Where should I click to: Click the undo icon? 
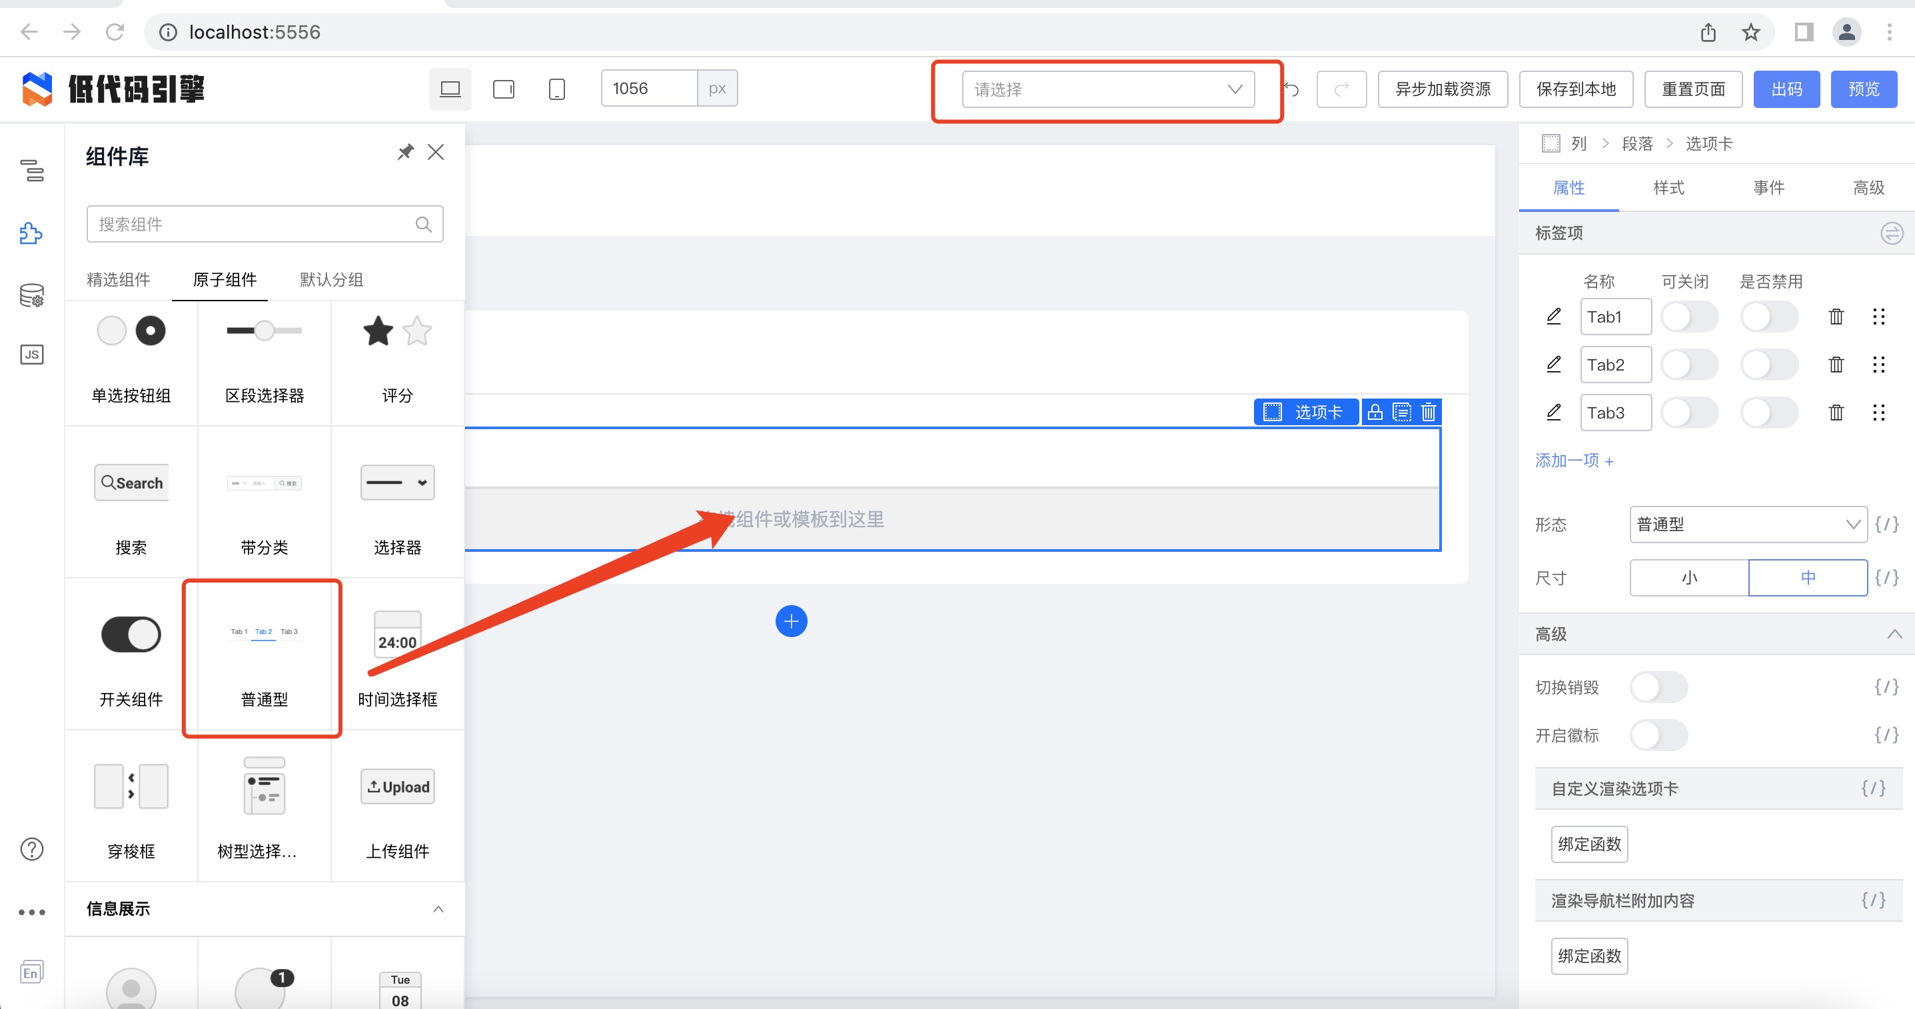[1293, 89]
